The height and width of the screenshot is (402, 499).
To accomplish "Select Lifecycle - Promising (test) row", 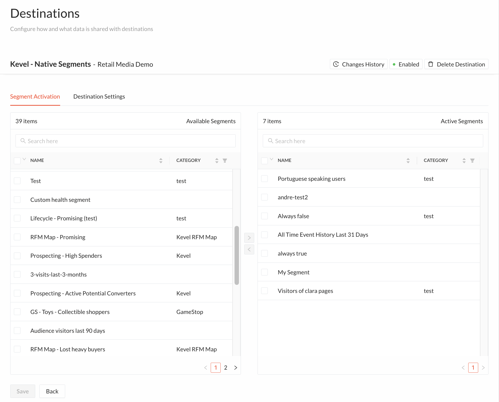I will [121, 218].
